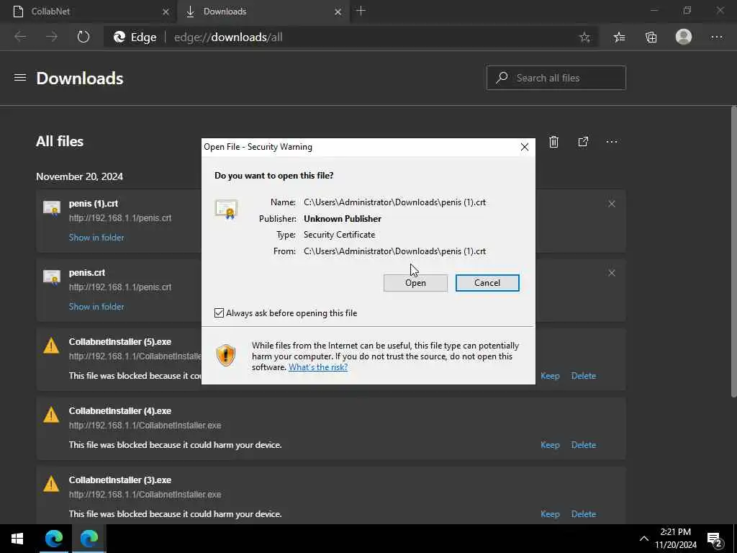Add page to favorites star icon
737x553 pixels.
(584, 37)
